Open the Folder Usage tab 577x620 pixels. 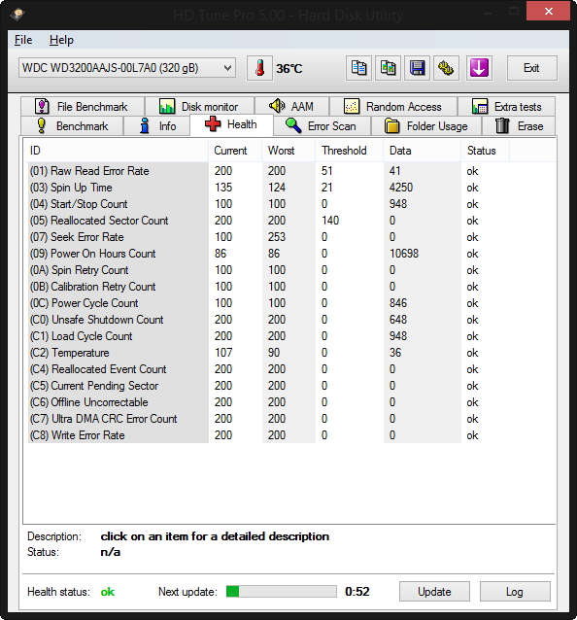coord(426,126)
